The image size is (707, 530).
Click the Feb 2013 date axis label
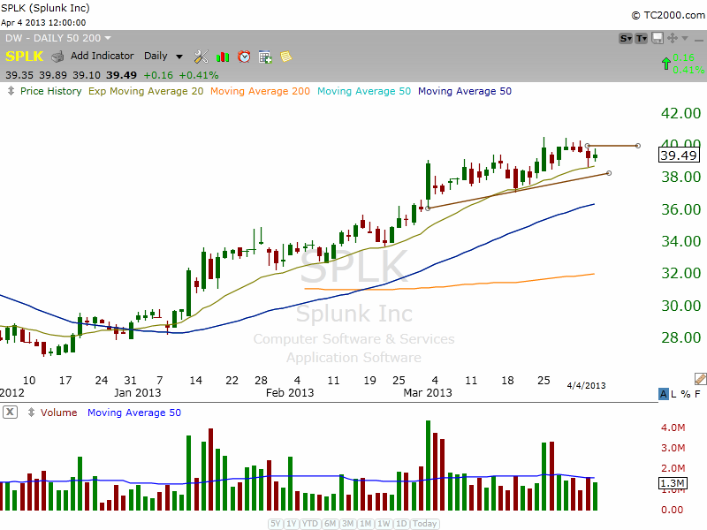[290, 392]
